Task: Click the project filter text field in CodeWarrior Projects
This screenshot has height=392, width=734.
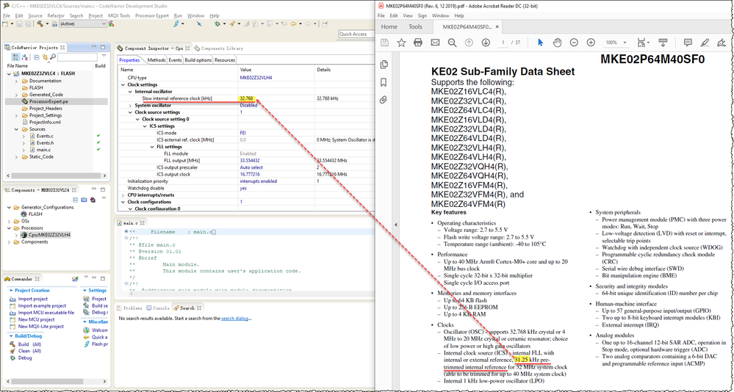Action: [x=77, y=57]
